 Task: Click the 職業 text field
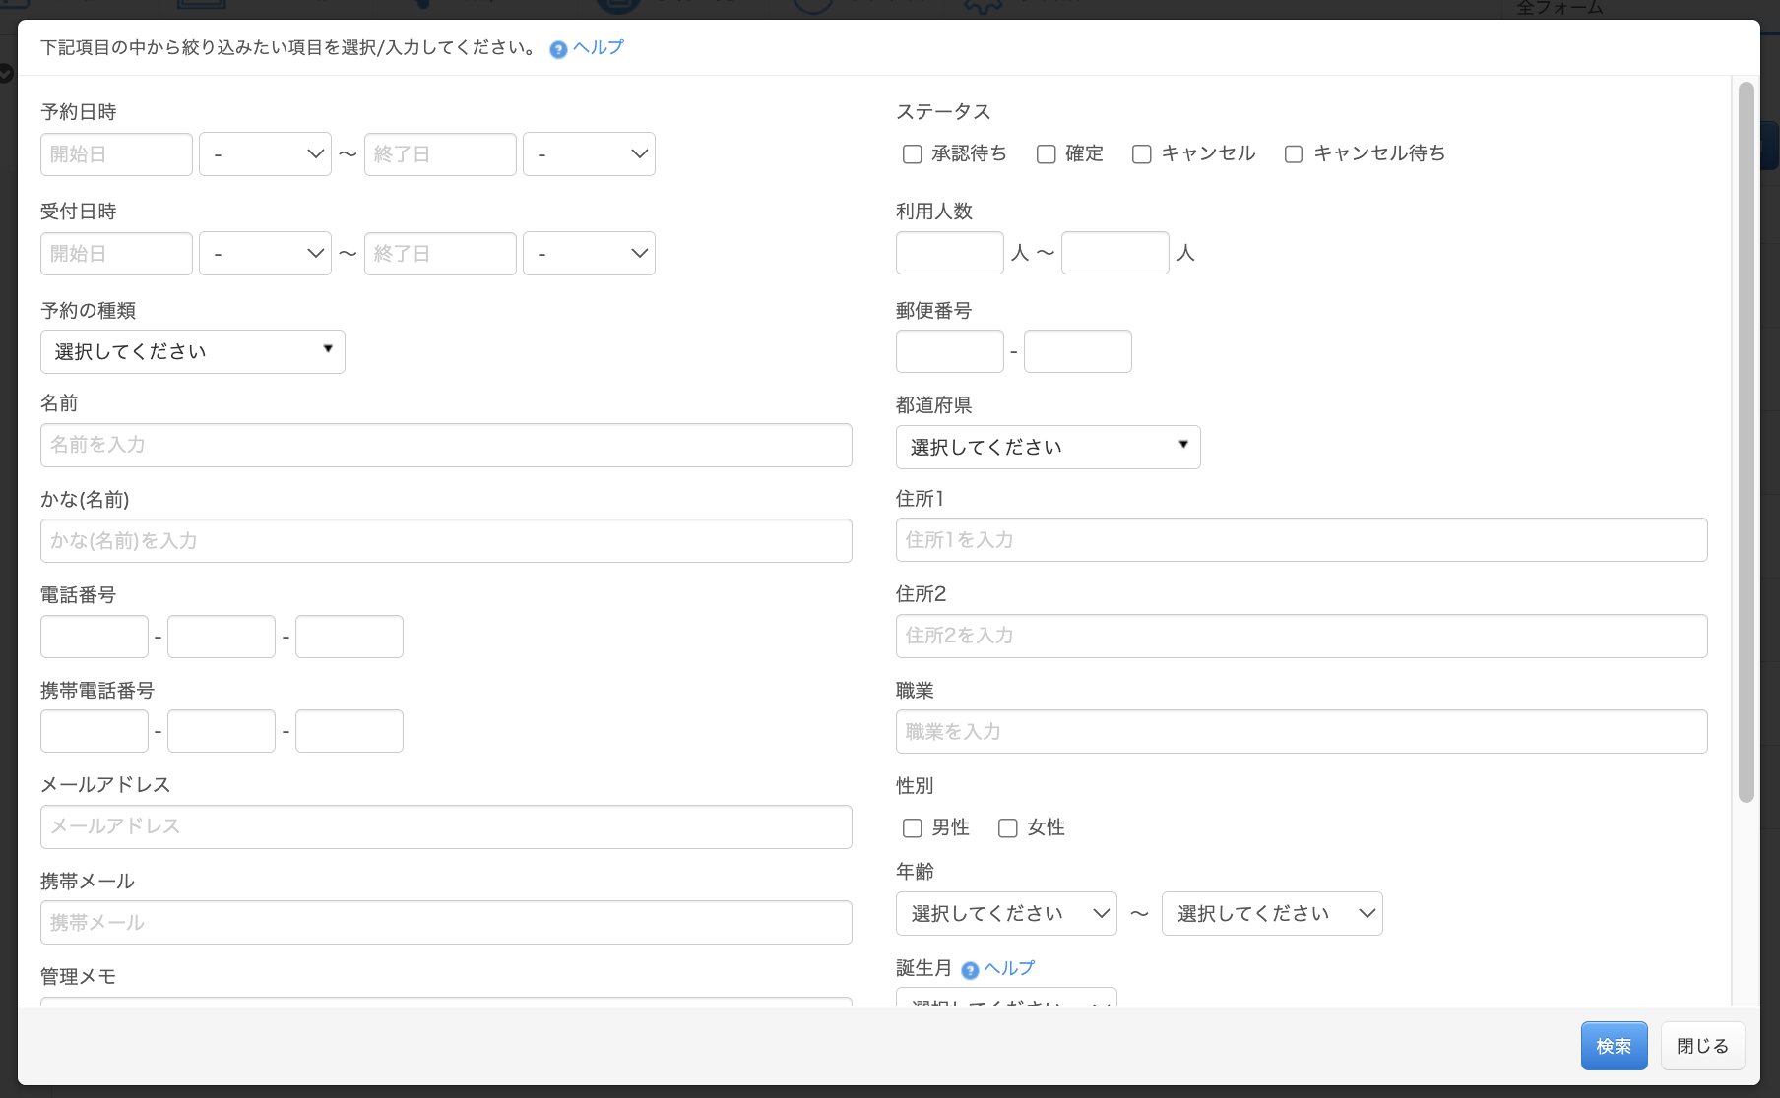pos(1301,732)
